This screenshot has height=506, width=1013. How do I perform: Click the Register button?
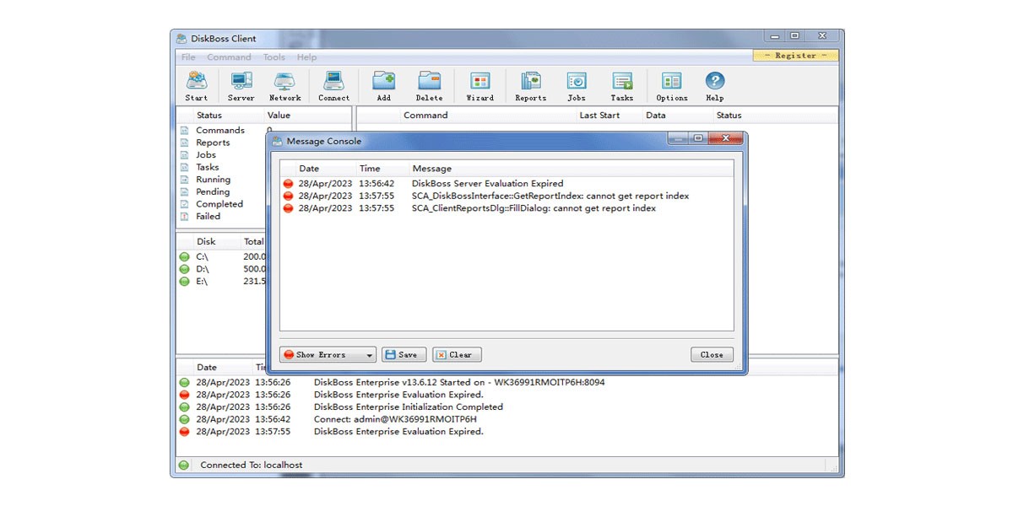pos(796,56)
